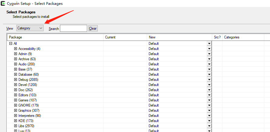Expand the Games (107) category

click(x=16, y=100)
